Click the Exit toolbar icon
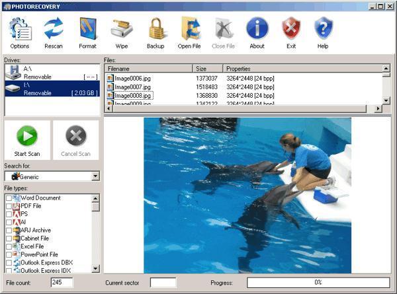The height and width of the screenshot is (294, 397). coord(291,30)
